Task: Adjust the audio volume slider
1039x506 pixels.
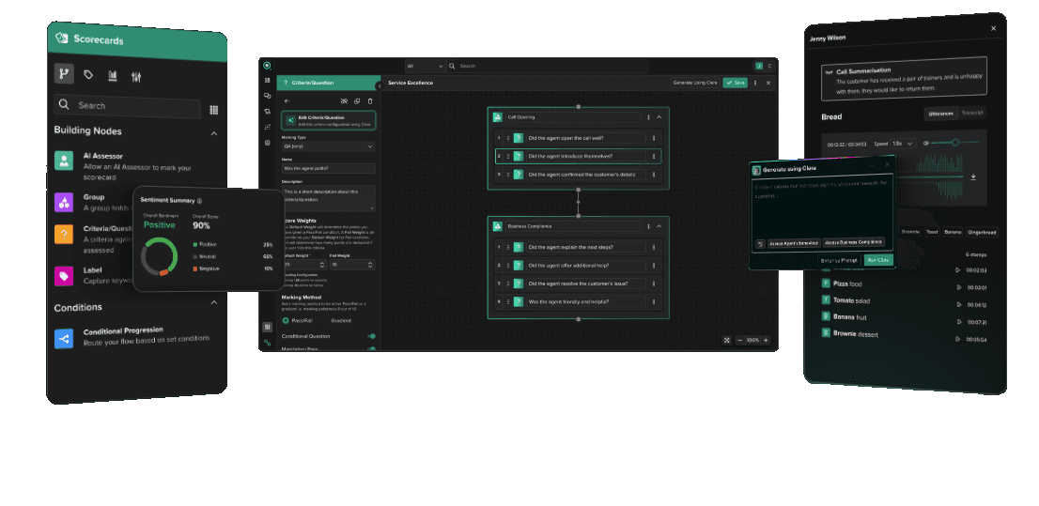Action: pyautogui.click(x=955, y=143)
